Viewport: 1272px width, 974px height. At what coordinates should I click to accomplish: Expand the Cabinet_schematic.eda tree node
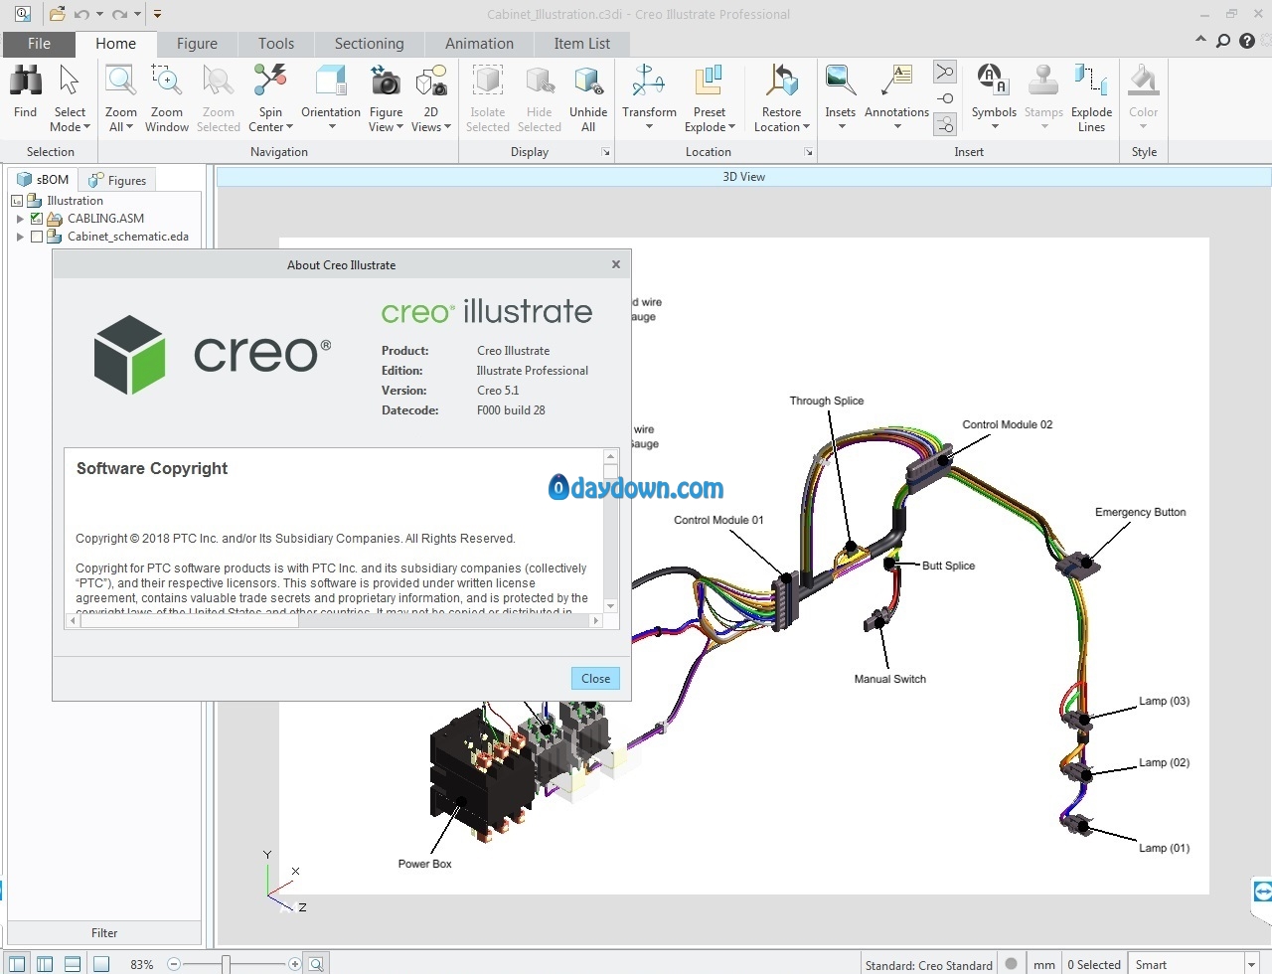20,237
